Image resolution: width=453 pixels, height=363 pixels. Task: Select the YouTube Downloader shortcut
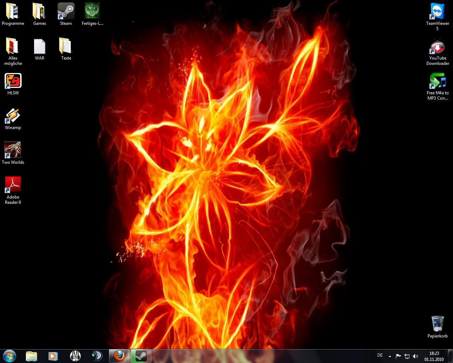(437, 51)
